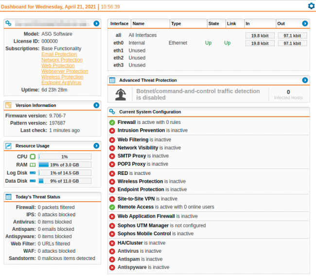Click the RAM usage bar

click(x=65, y=165)
